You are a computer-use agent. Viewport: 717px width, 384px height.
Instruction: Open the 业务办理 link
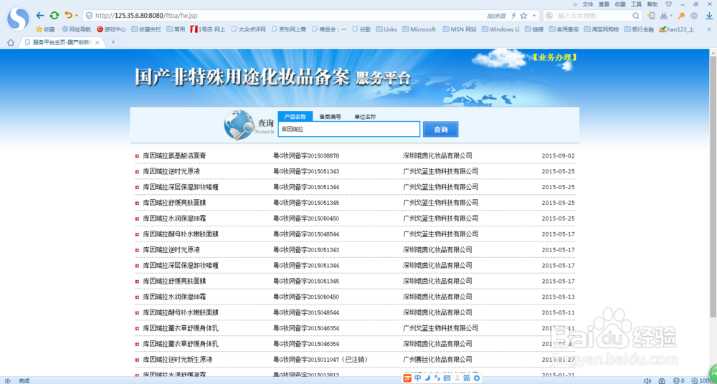point(554,57)
